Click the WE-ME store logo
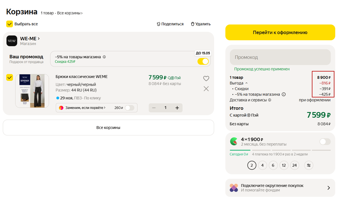Viewport: 342px width, 203px height. coord(12,41)
